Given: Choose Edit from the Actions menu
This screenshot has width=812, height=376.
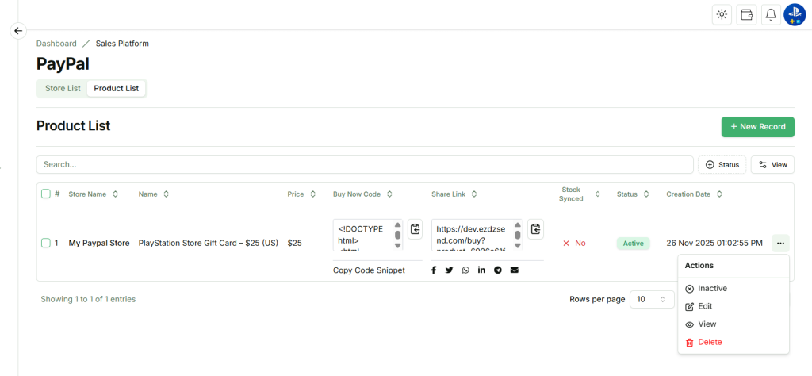Looking at the screenshot, I should tap(704, 306).
